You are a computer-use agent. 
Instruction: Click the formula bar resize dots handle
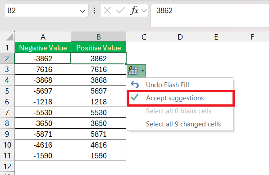tap(94, 11)
